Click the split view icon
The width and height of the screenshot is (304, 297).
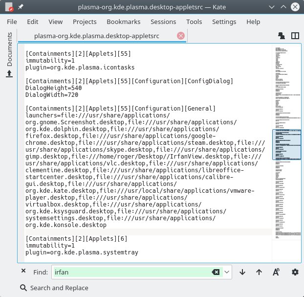pyautogui.click(x=295, y=36)
